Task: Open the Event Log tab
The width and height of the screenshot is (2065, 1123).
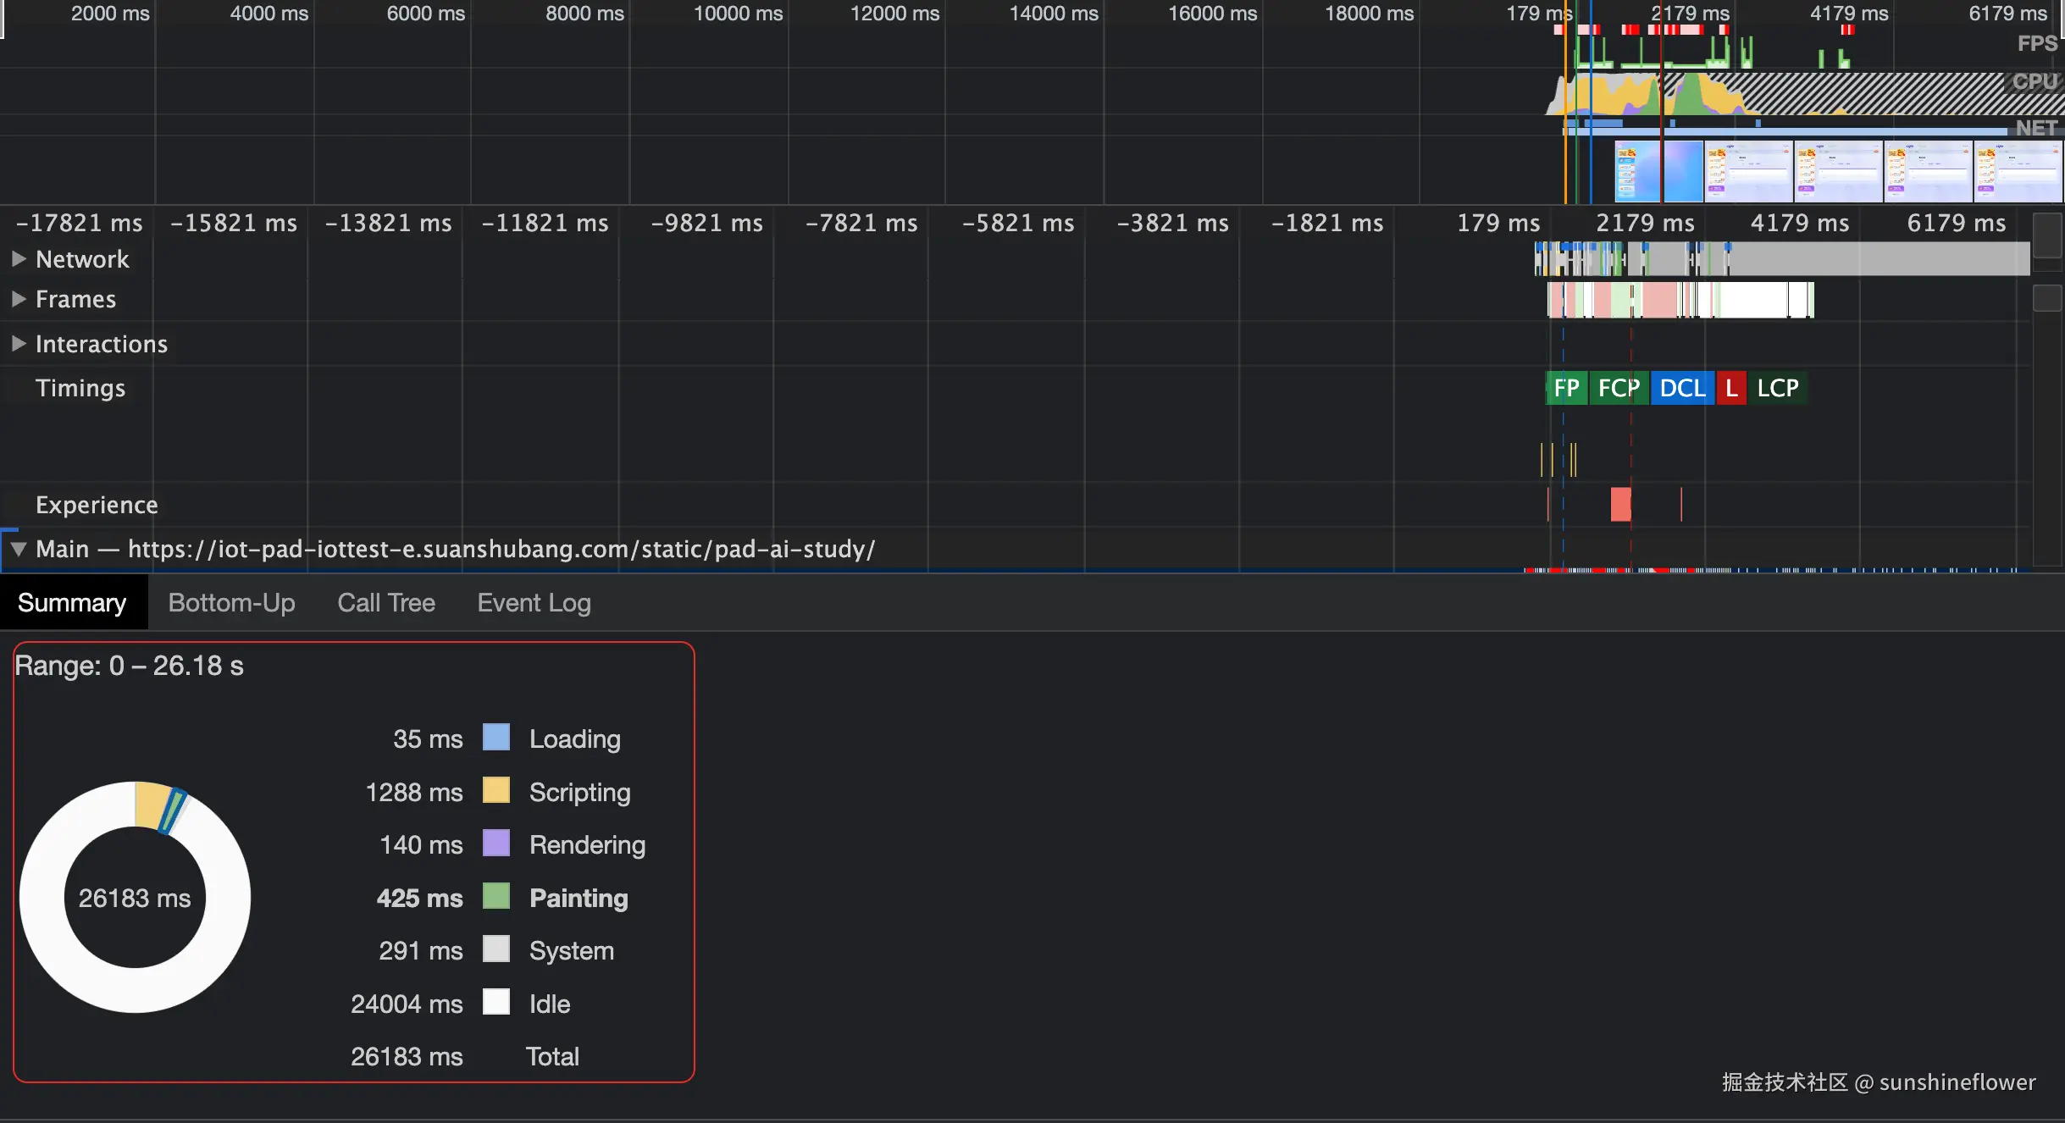Action: tap(534, 603)
